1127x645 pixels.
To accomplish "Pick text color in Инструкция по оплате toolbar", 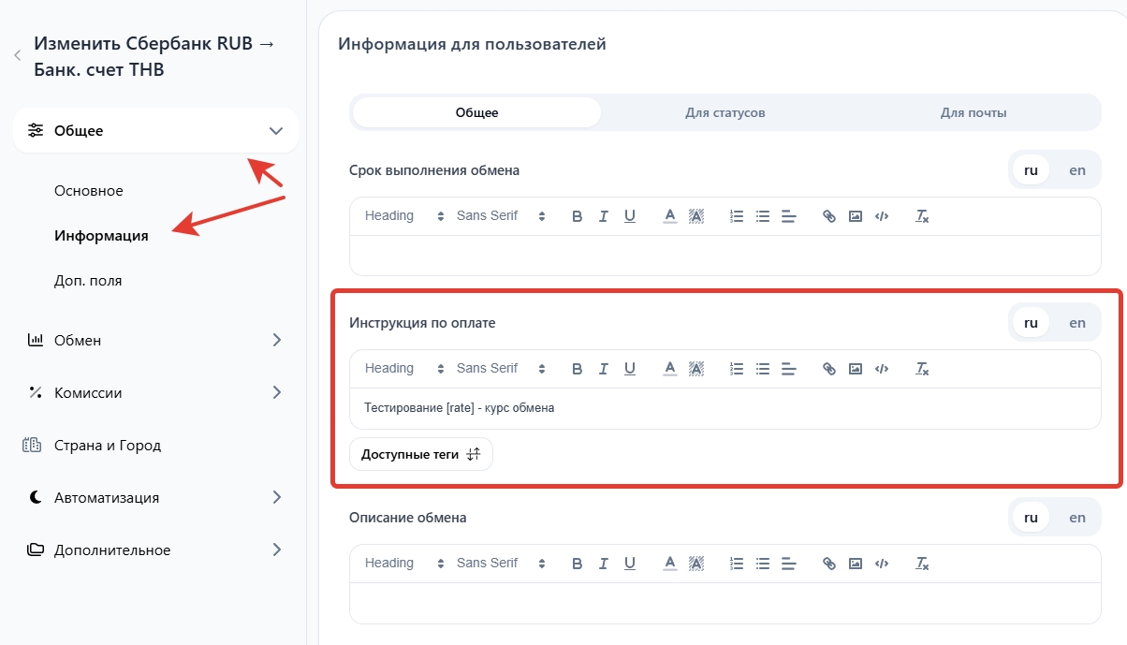I will coord(669,369).
